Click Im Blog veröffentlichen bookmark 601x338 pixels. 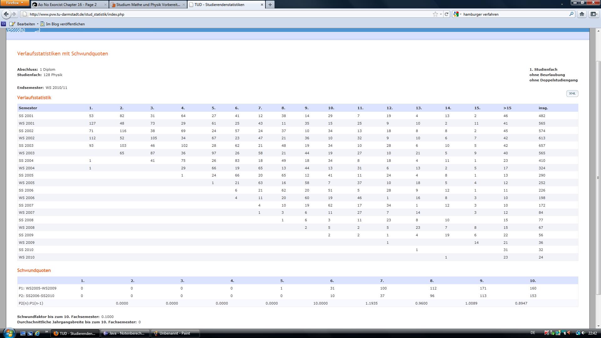click(x=62, y=24)
